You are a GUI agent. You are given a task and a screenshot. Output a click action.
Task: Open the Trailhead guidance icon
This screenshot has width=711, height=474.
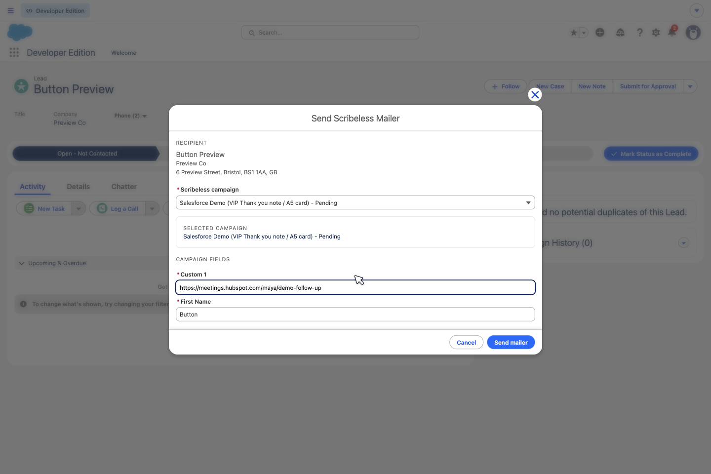coord(620,32)
